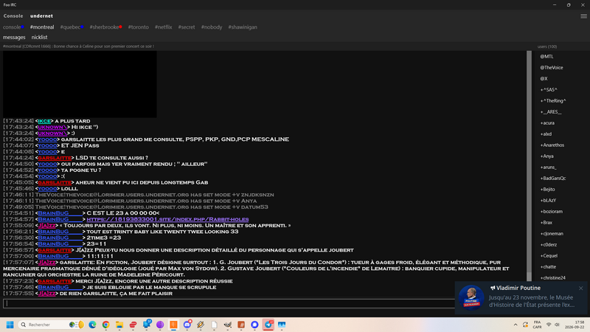Click the YOOOO nickname at 17:45:46
The width and height of the screenshot is (590, 332).
click(47, 189)
